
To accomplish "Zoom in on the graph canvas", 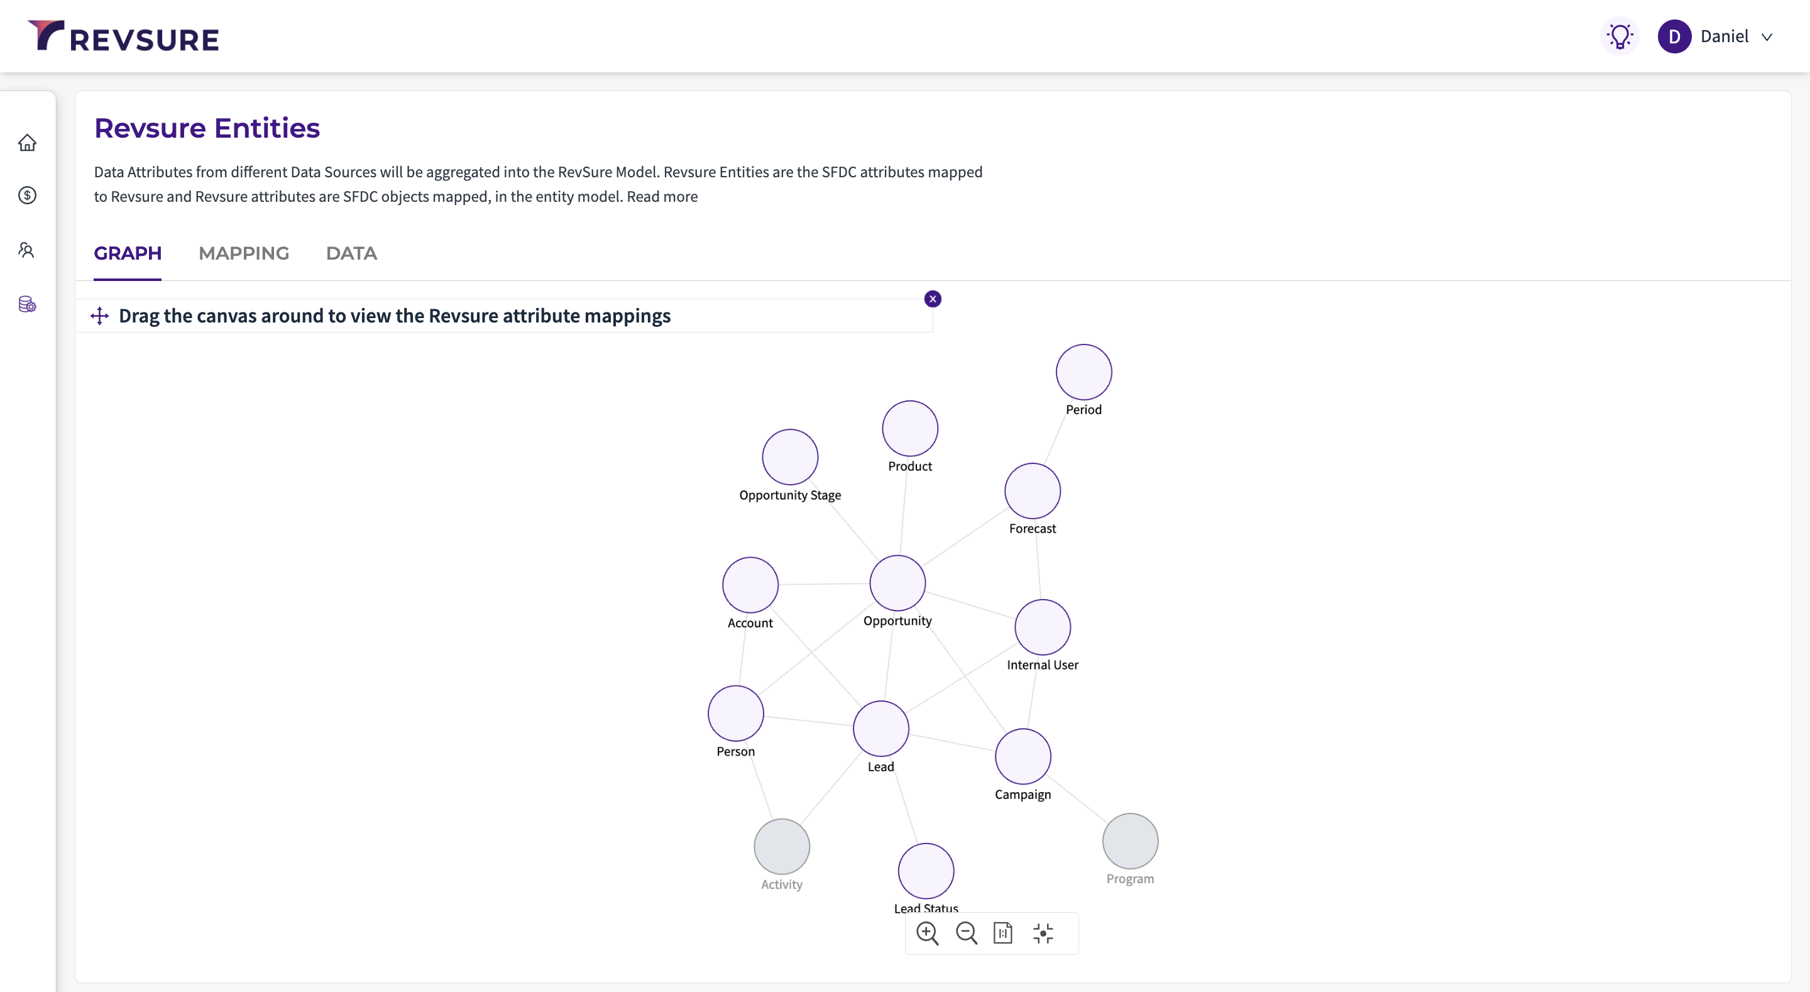I will (928, 934).
